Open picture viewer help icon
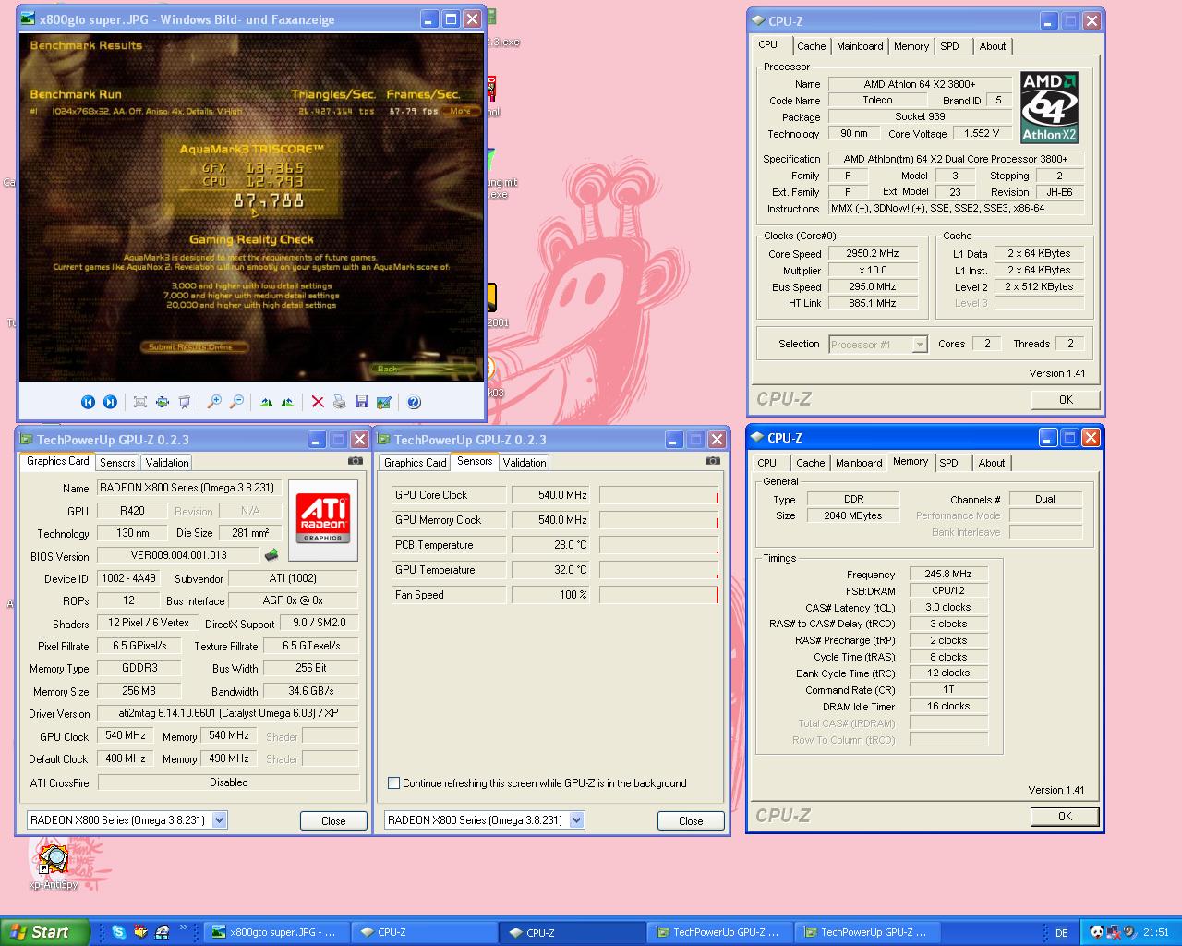Image resolution: width=1182 pixels, height=946 pixels. (x=414, y=402)
